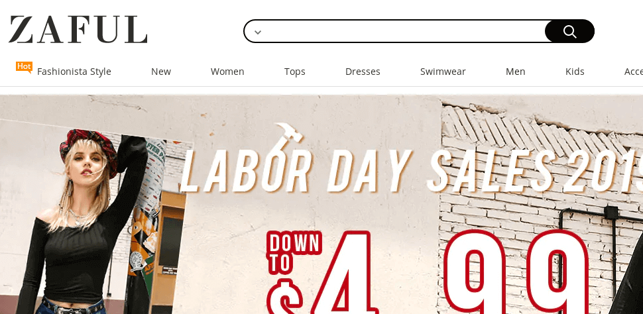This screenshot has width=643, height=314.
Task: Click the ZAFUL logo
Action: (78, 30)
